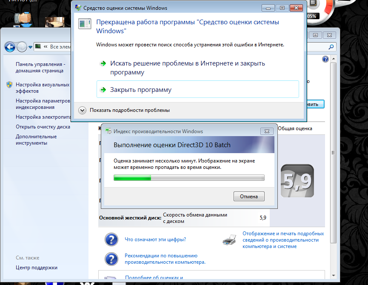Click the 5,9 overall score badge

(x=297, y=181)
